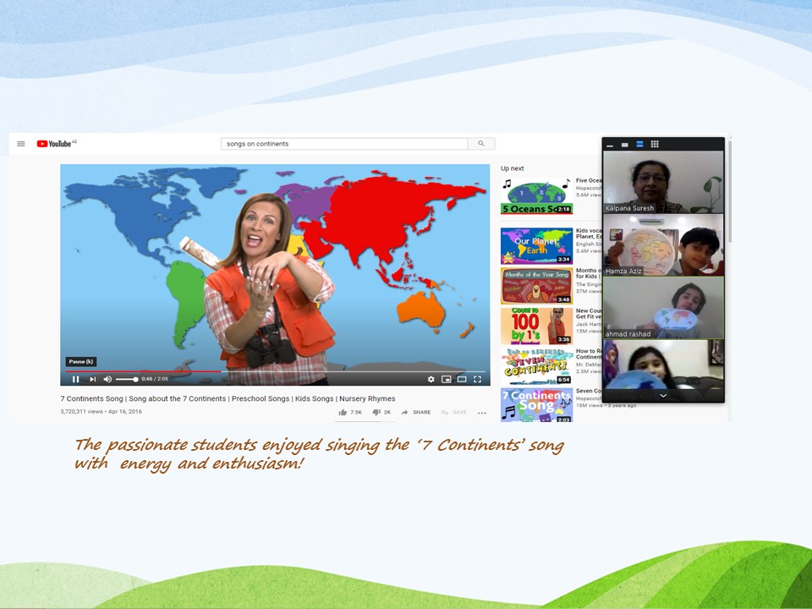Image resolution: width=812 pixels, height=609 pixels.
Task: Switch player to miniplayer mode
Action: click(447, 379)
